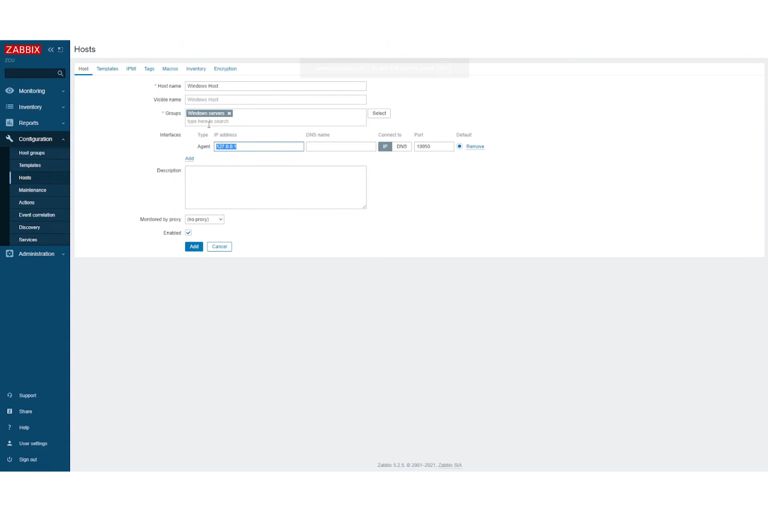768x512 pixels.
Task: Open the Inventory section in sidebar
Action: tap(30, 107)
